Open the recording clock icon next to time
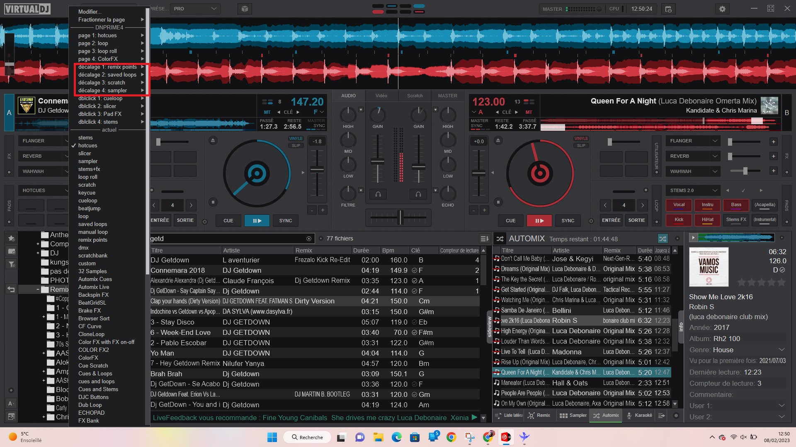 (x=668, y=9)
